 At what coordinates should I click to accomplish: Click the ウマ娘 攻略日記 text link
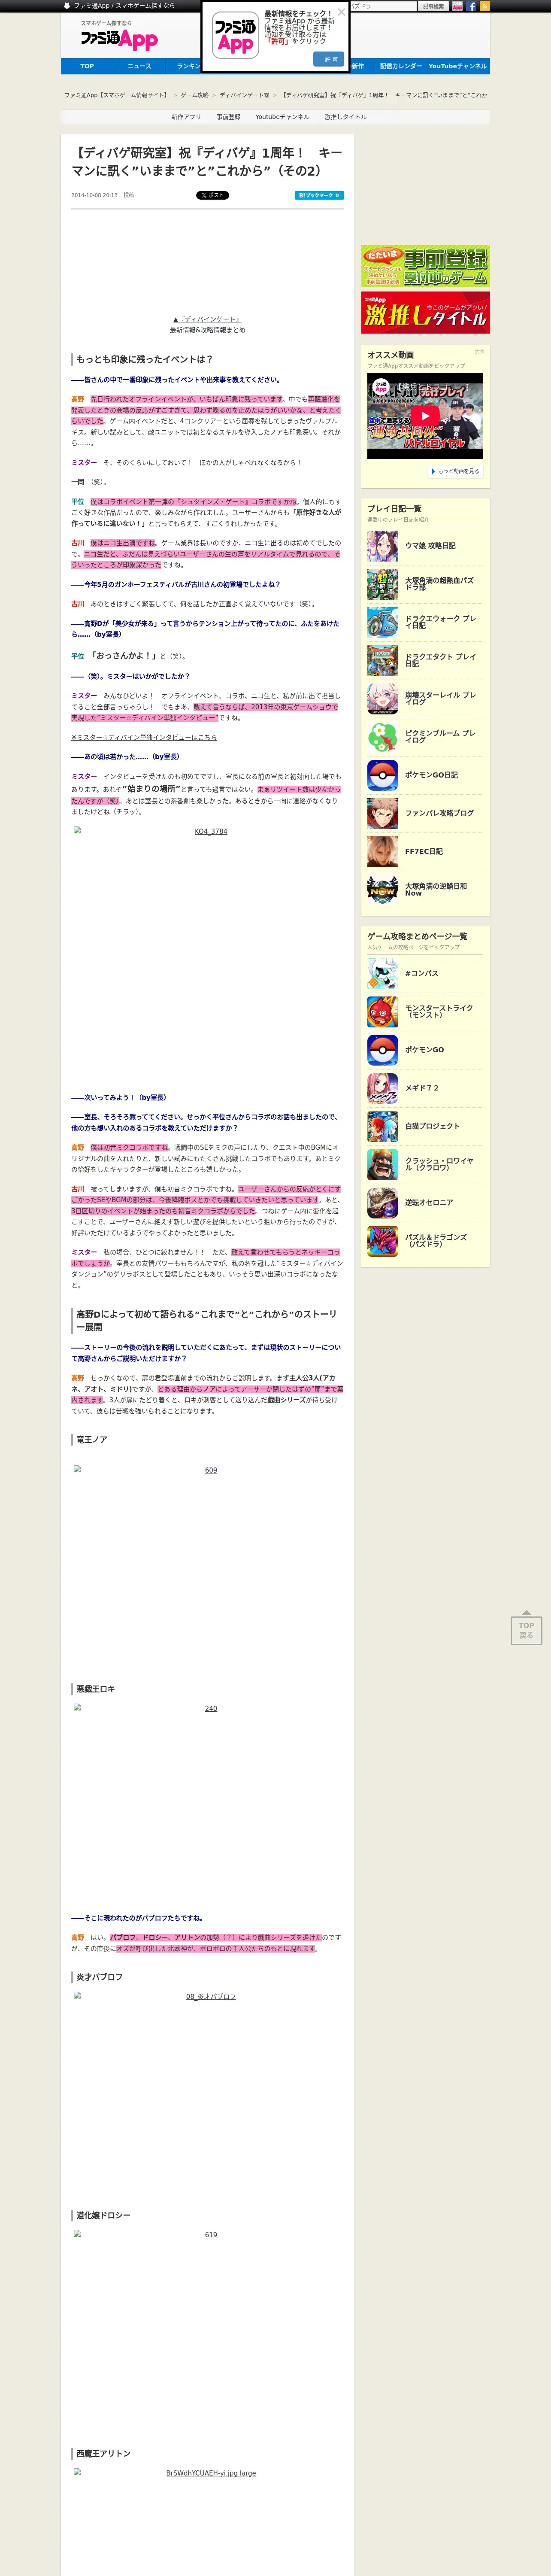430,546
